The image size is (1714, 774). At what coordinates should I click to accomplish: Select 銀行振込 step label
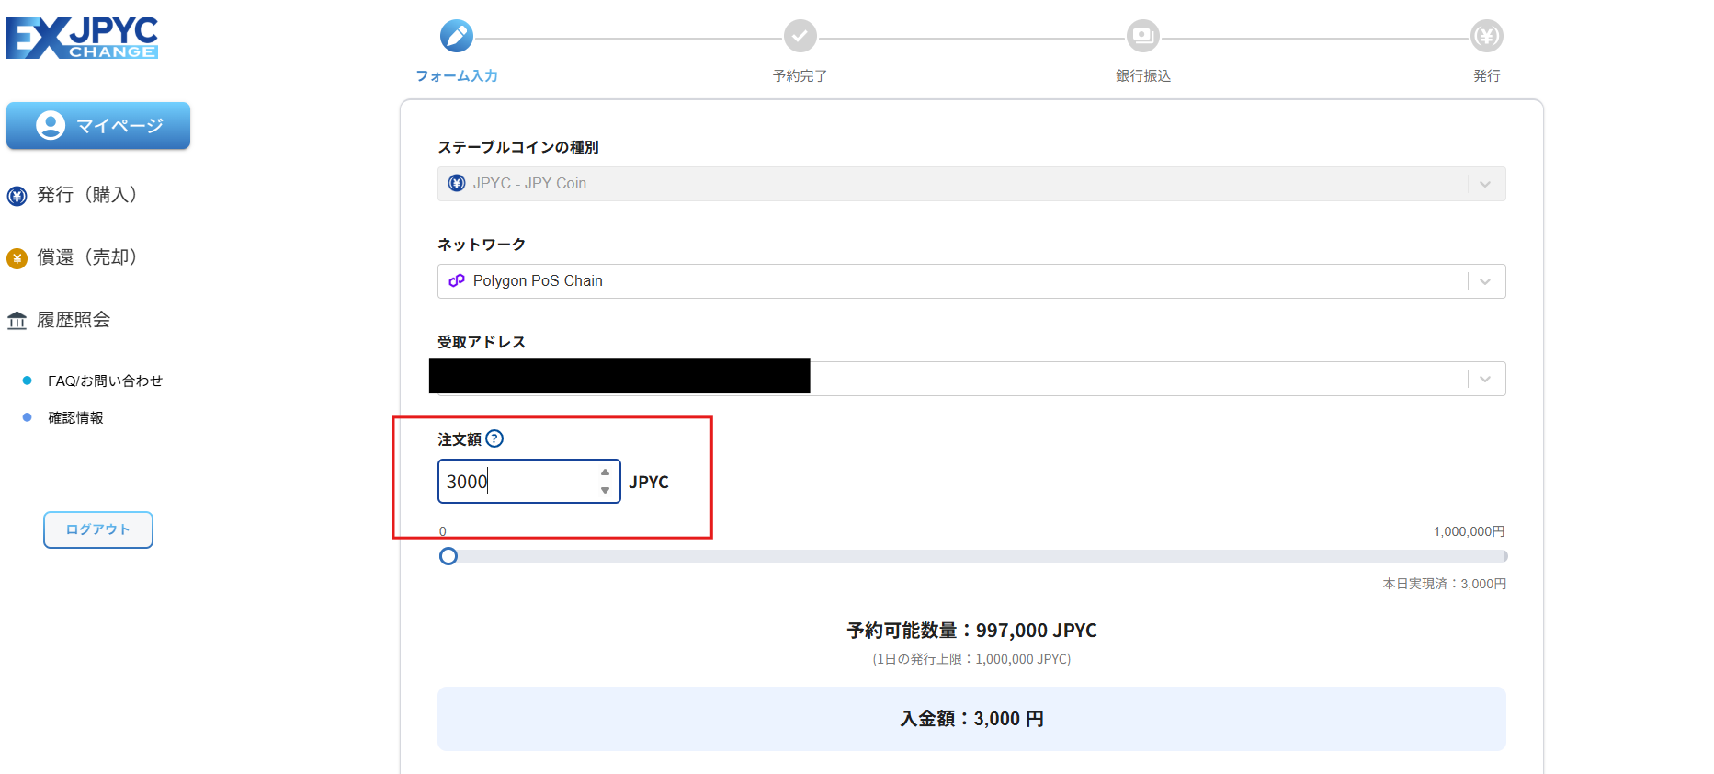(x=1143, y=76)
